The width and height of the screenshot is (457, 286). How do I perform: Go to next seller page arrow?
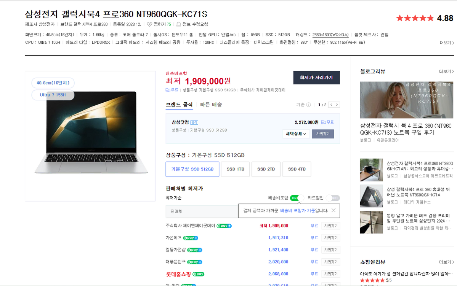point(337,105)
